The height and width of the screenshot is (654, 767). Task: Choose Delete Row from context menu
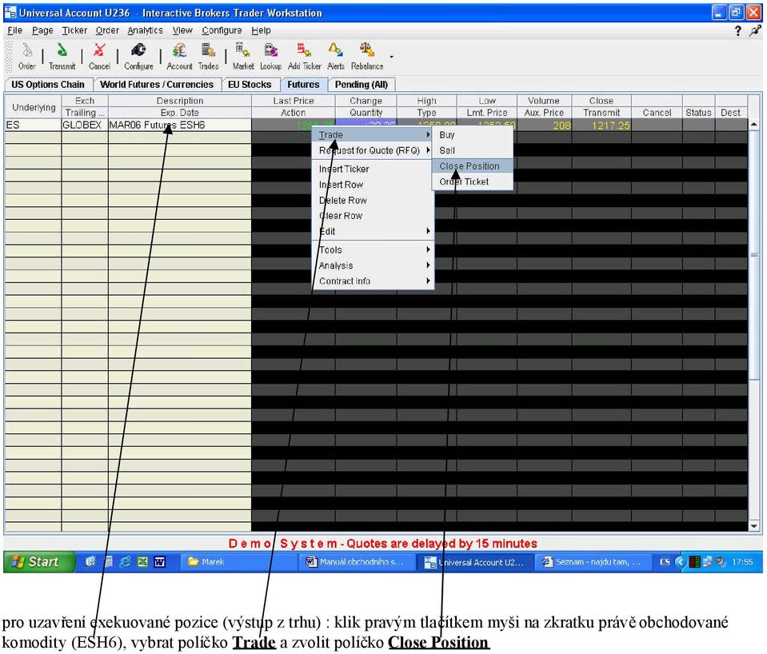[x=373, y=200]
